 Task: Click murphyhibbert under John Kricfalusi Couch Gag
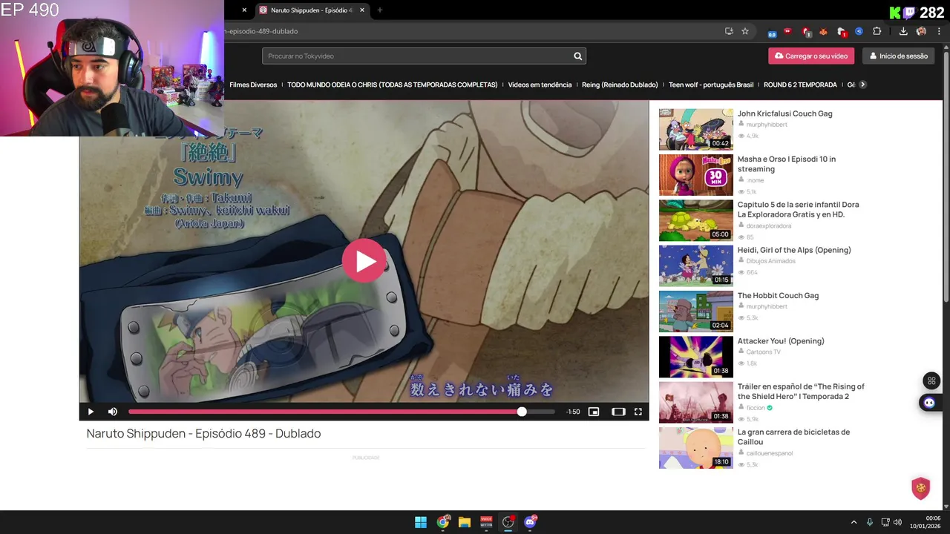pos(767,125)
